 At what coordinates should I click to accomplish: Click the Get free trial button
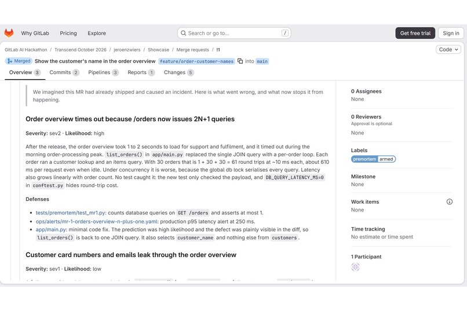click(x=415, y=33)
